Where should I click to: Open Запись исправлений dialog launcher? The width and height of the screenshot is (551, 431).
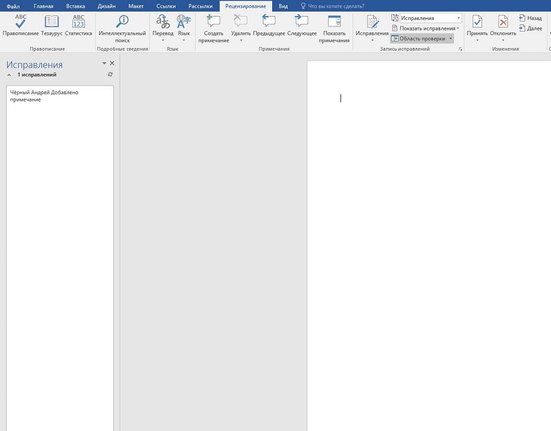point(460,49)
